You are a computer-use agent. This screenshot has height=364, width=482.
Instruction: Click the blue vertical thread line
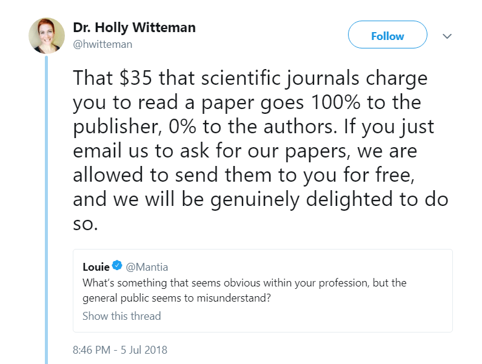click(47, 212)
